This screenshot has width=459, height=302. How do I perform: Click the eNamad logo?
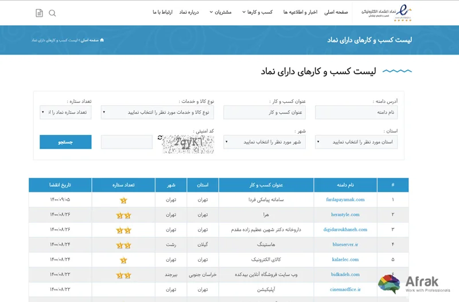[386, 13]
